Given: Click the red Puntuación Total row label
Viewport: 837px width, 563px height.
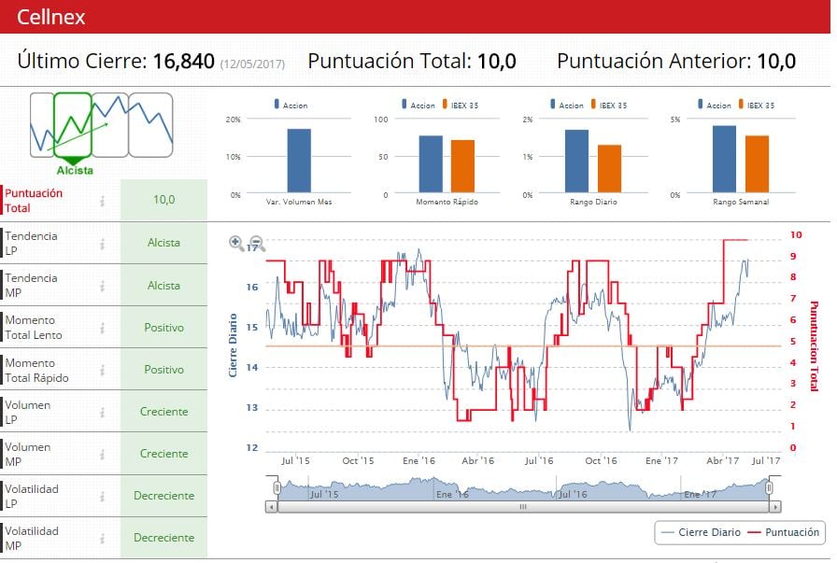Looking at the screenshot, I should pos(34,201).
